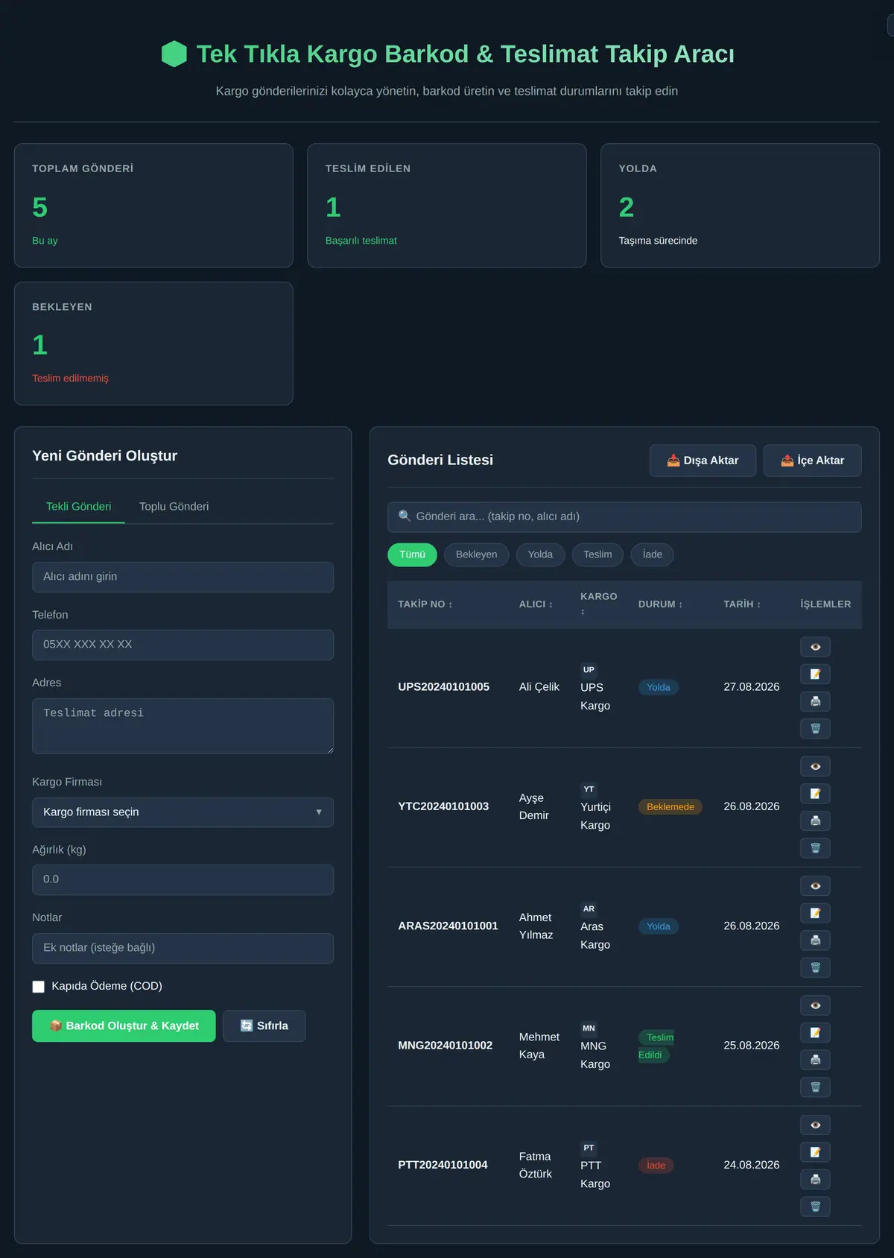Edit the ARAS20240101001 shipment

815,913
